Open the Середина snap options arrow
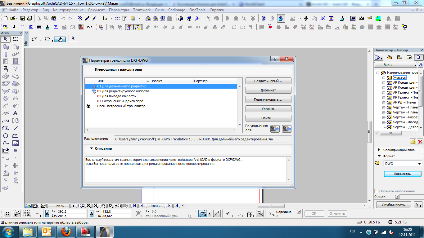The width and height of the screenshot is (424, 238). pos(299,212)
